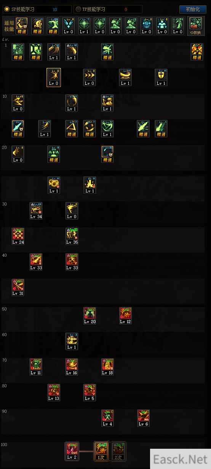Click the level 60 skill showing Lv 1
The width and height of the screenshot is (211, 469).
click(x=72, y=341)
